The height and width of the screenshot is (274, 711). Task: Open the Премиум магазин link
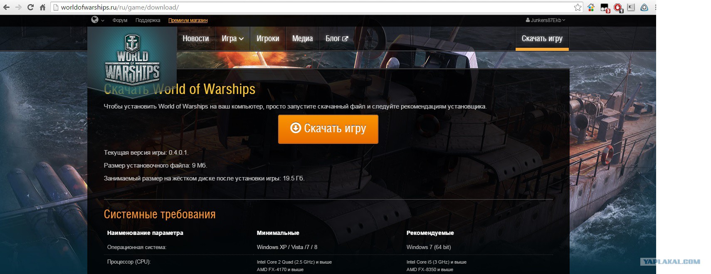pyautogui.click(x=188, y=20)
